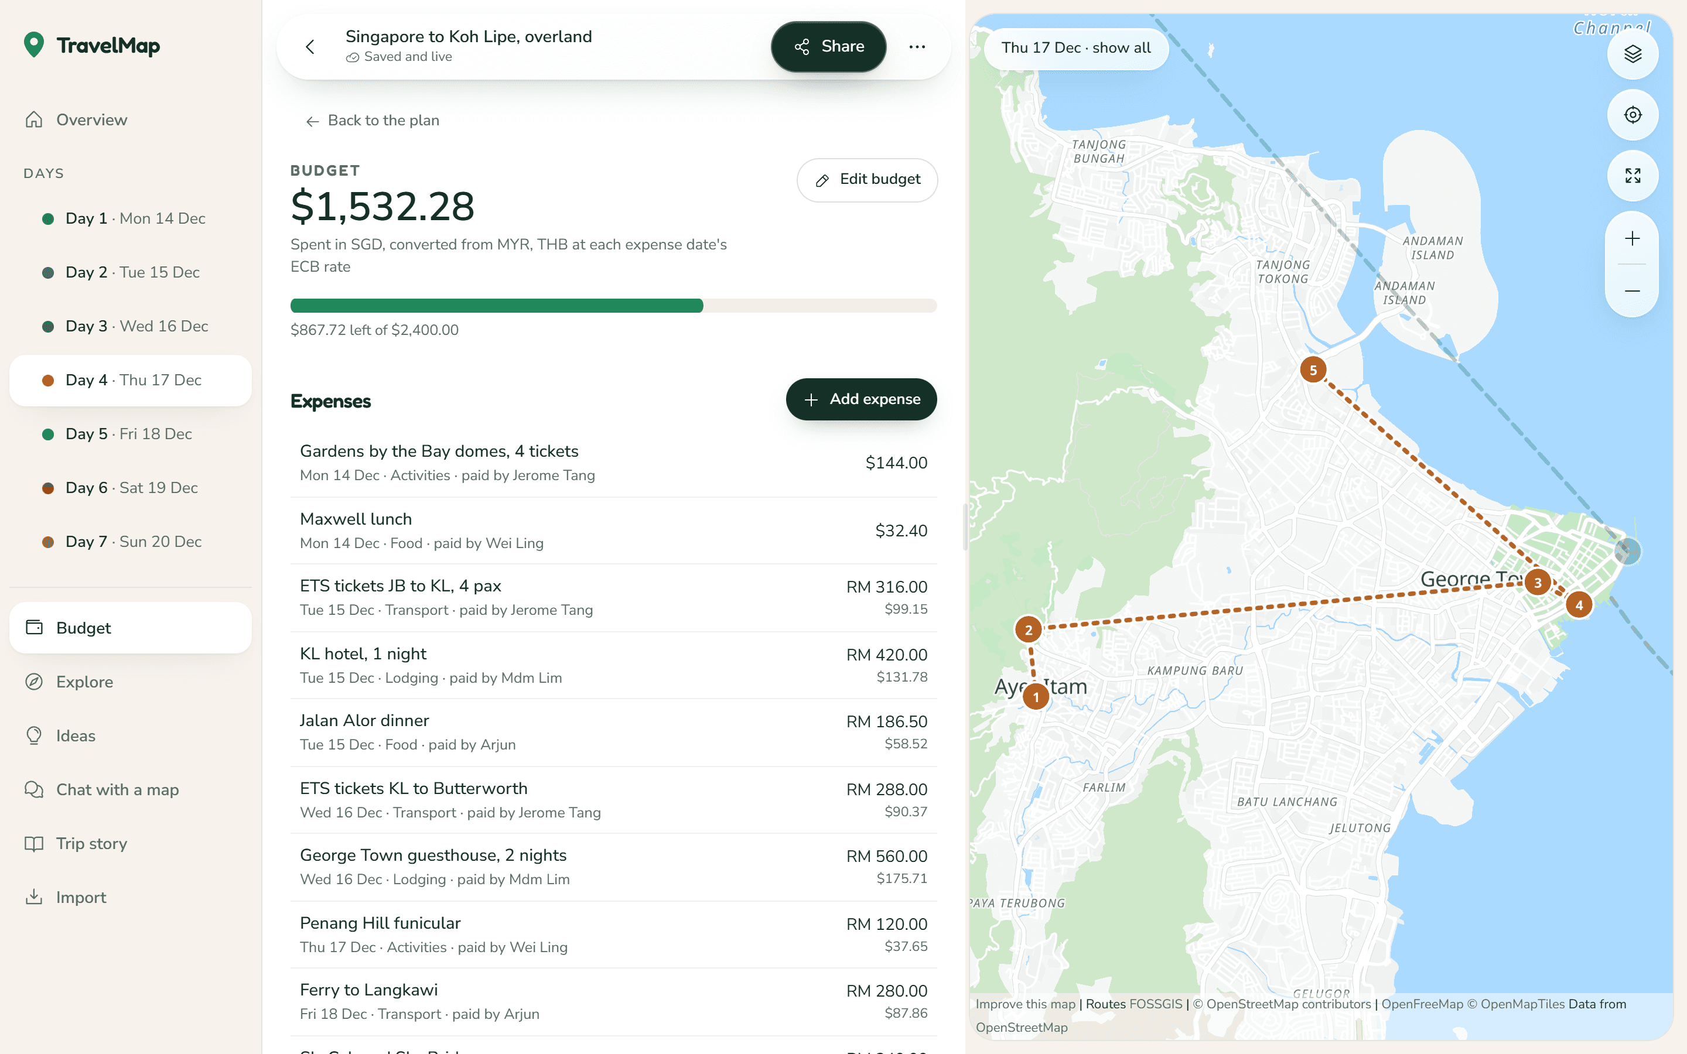Click the OpenFreeMap attribution link

(x=1422, y=1004)
